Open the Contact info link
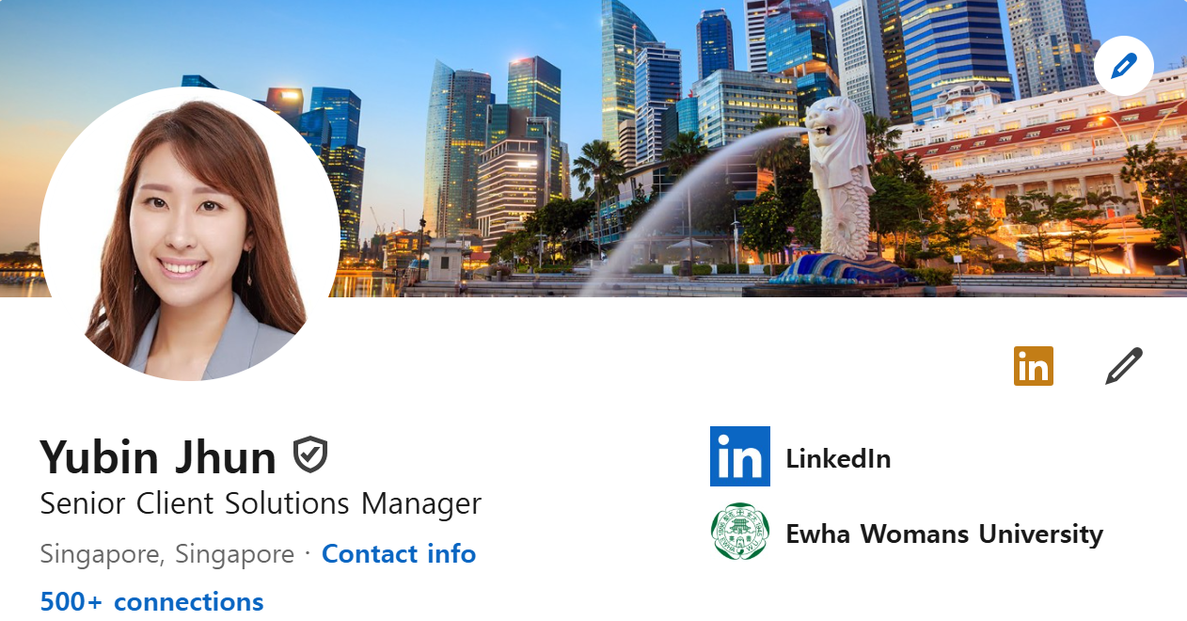The width and height of the screenshot is (1187, 621). (399, 553)
